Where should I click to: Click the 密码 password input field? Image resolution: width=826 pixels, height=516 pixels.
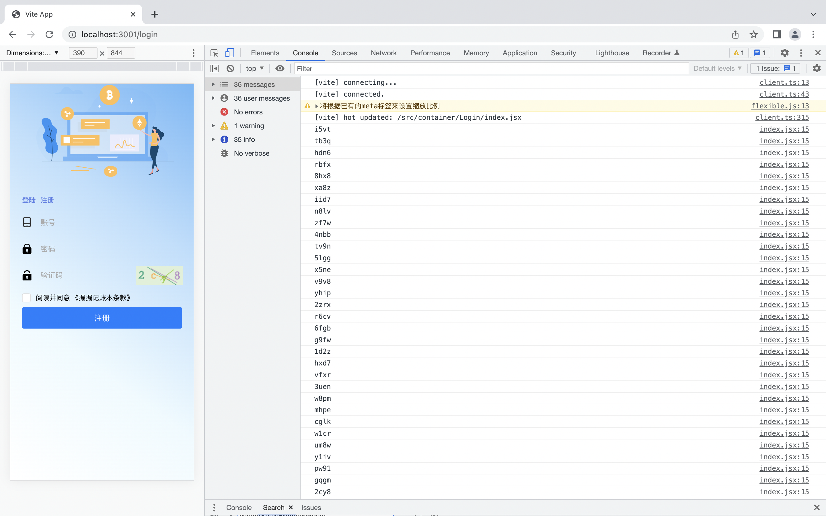click(x=111, y=249)
